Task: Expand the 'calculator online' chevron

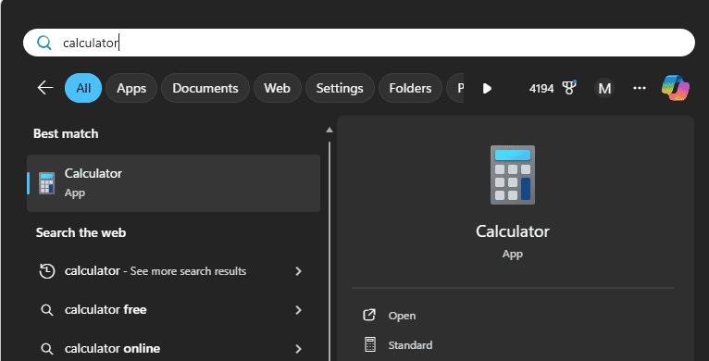Action: click(x=298, y=349)
